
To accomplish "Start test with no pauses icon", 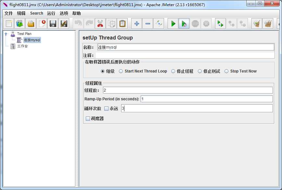I will (x=184, y=24).
